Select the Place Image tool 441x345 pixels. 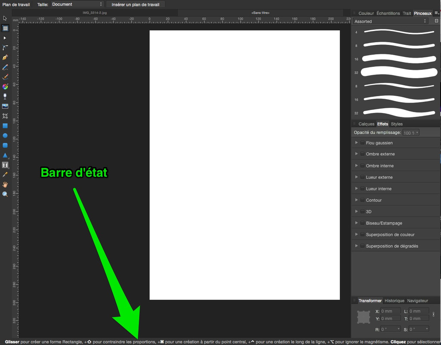click(5, 106)
